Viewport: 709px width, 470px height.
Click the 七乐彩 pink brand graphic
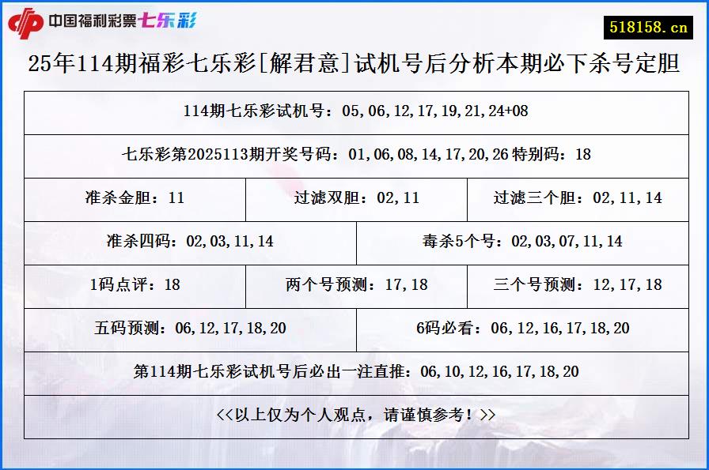pos(169,22)
